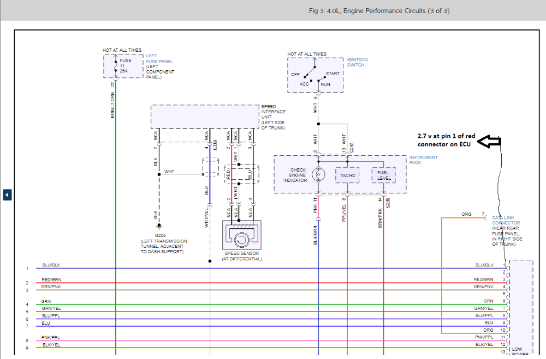Click the Ignition Switch symbol

tap(316, 75)
